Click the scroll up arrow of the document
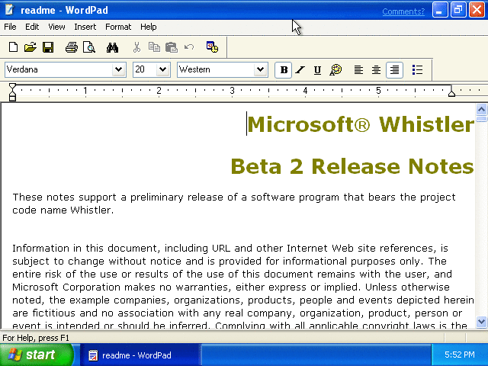Viewport: 488px width, 366px height. tap(481, 110)
